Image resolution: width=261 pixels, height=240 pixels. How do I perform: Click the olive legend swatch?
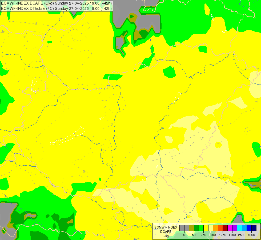[192, 228]
